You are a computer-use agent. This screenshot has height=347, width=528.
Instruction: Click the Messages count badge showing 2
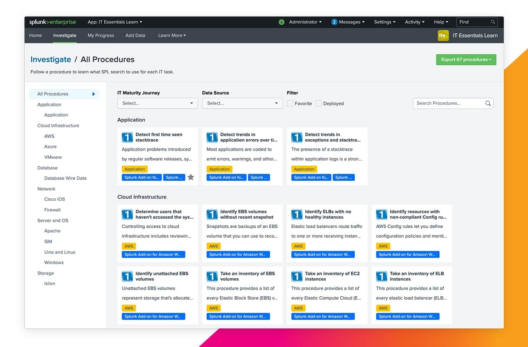[x=334, y=22]
